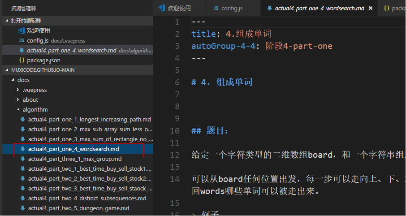The width and height of the screenshot is (406, 216).
Task: Click line number 10 in the editor gutter
Action: click(175, 131)
